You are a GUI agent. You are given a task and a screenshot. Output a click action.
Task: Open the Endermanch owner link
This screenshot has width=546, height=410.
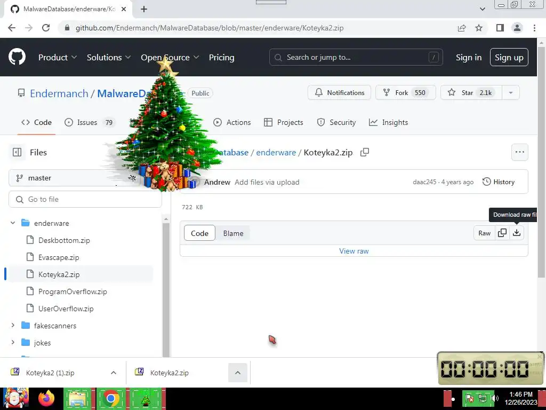click(x=59, y=93)
